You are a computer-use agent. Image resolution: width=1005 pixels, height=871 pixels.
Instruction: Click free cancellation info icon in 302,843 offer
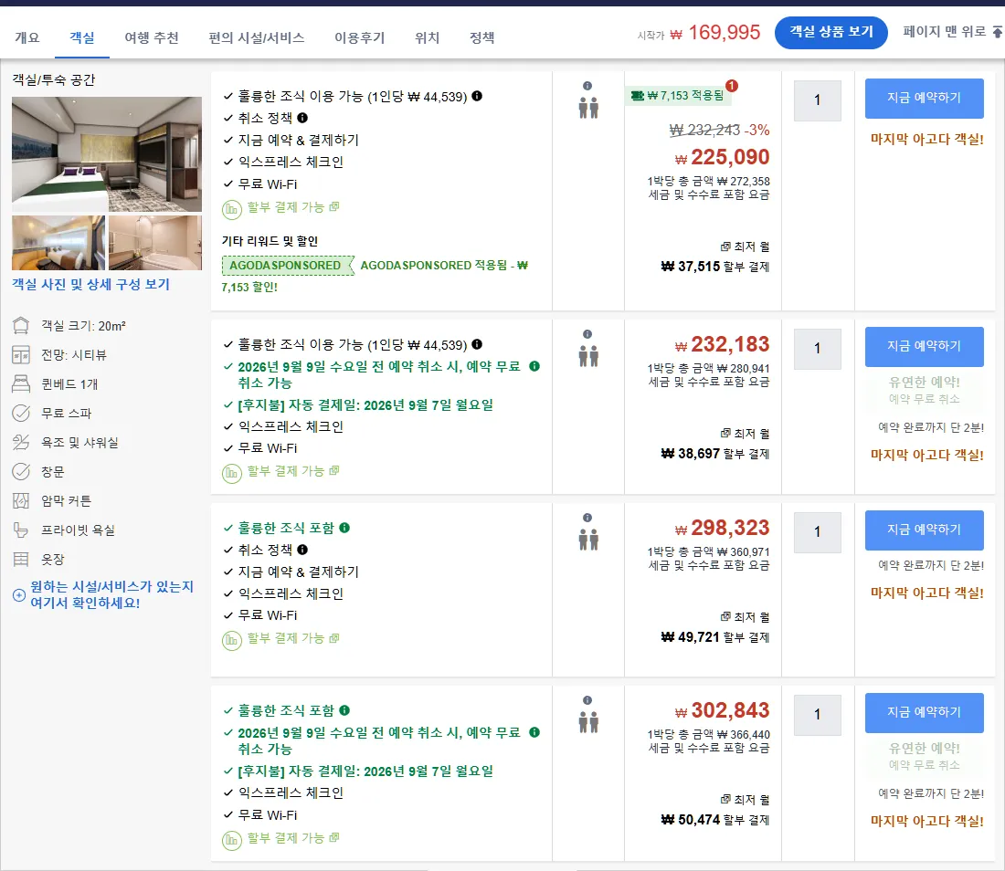click(x=534, y=732)
